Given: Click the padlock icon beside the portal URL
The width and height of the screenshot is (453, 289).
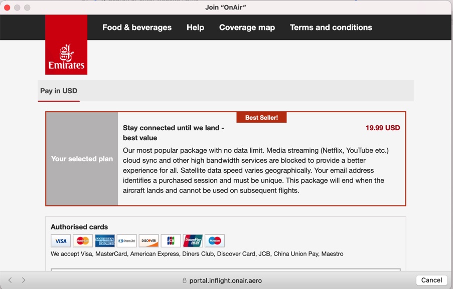Looking at the screenshot, I should pyautogui.click(x=184, y=280).
